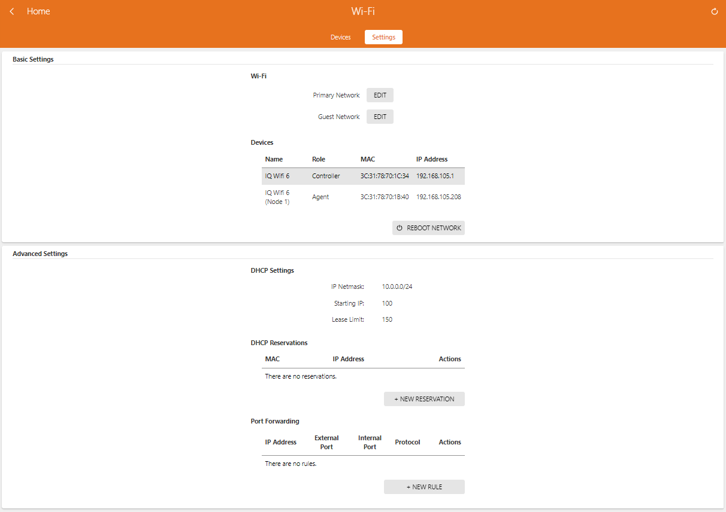The image size is (726, 512).
Task: Click IP address 192.168.105.1
Action: [x=435, y=176]
